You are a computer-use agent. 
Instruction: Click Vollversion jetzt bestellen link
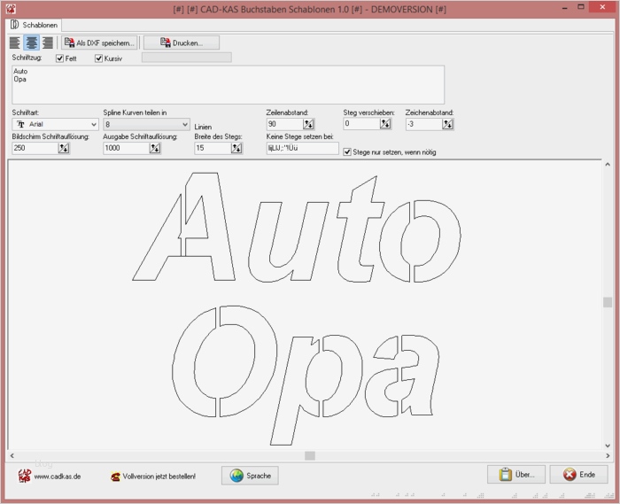coord(159,477)
